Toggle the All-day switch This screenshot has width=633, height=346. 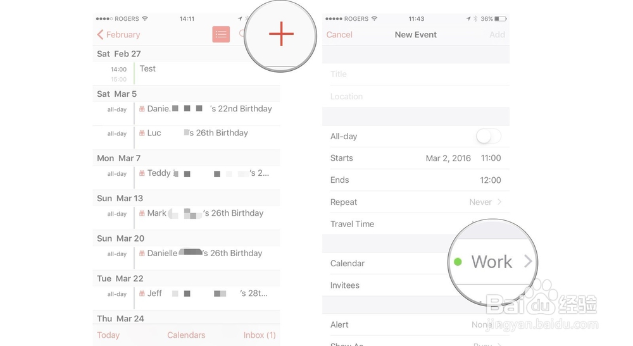(489, 136)
